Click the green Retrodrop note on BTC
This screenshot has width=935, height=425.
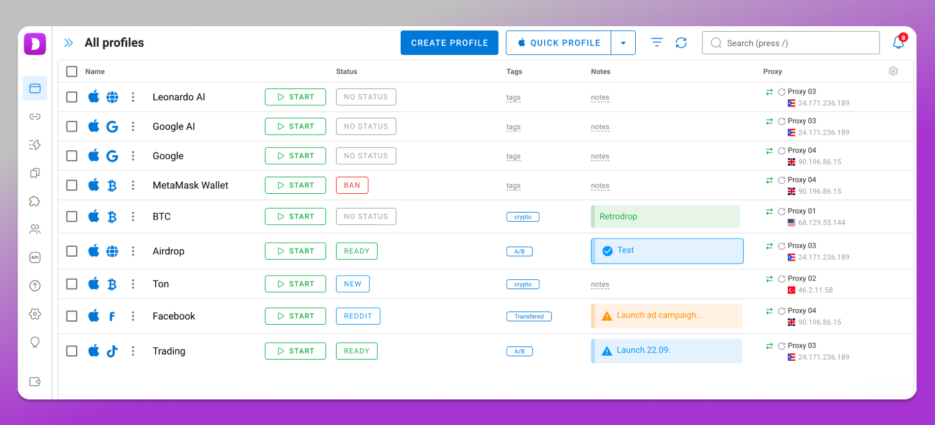665,216
